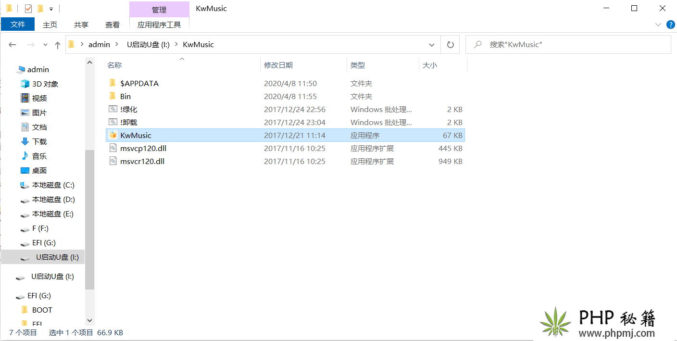Open the address bar history dropdown

pos(432,45)
